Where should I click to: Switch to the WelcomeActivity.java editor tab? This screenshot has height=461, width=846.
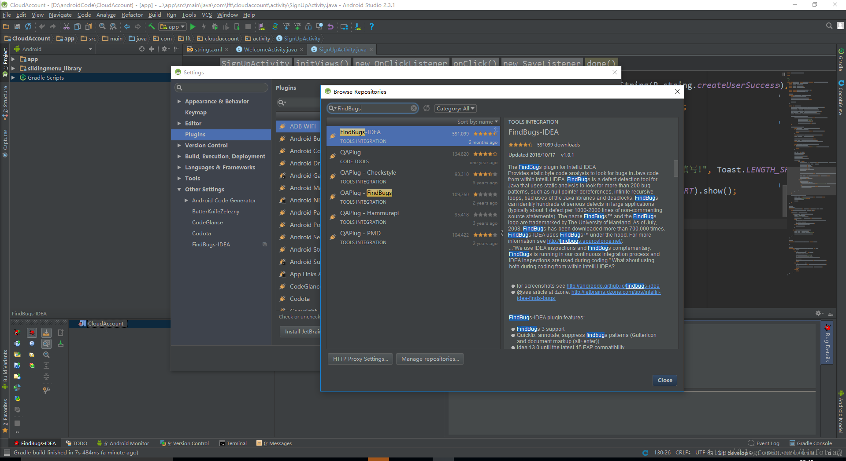coord(270,49)
